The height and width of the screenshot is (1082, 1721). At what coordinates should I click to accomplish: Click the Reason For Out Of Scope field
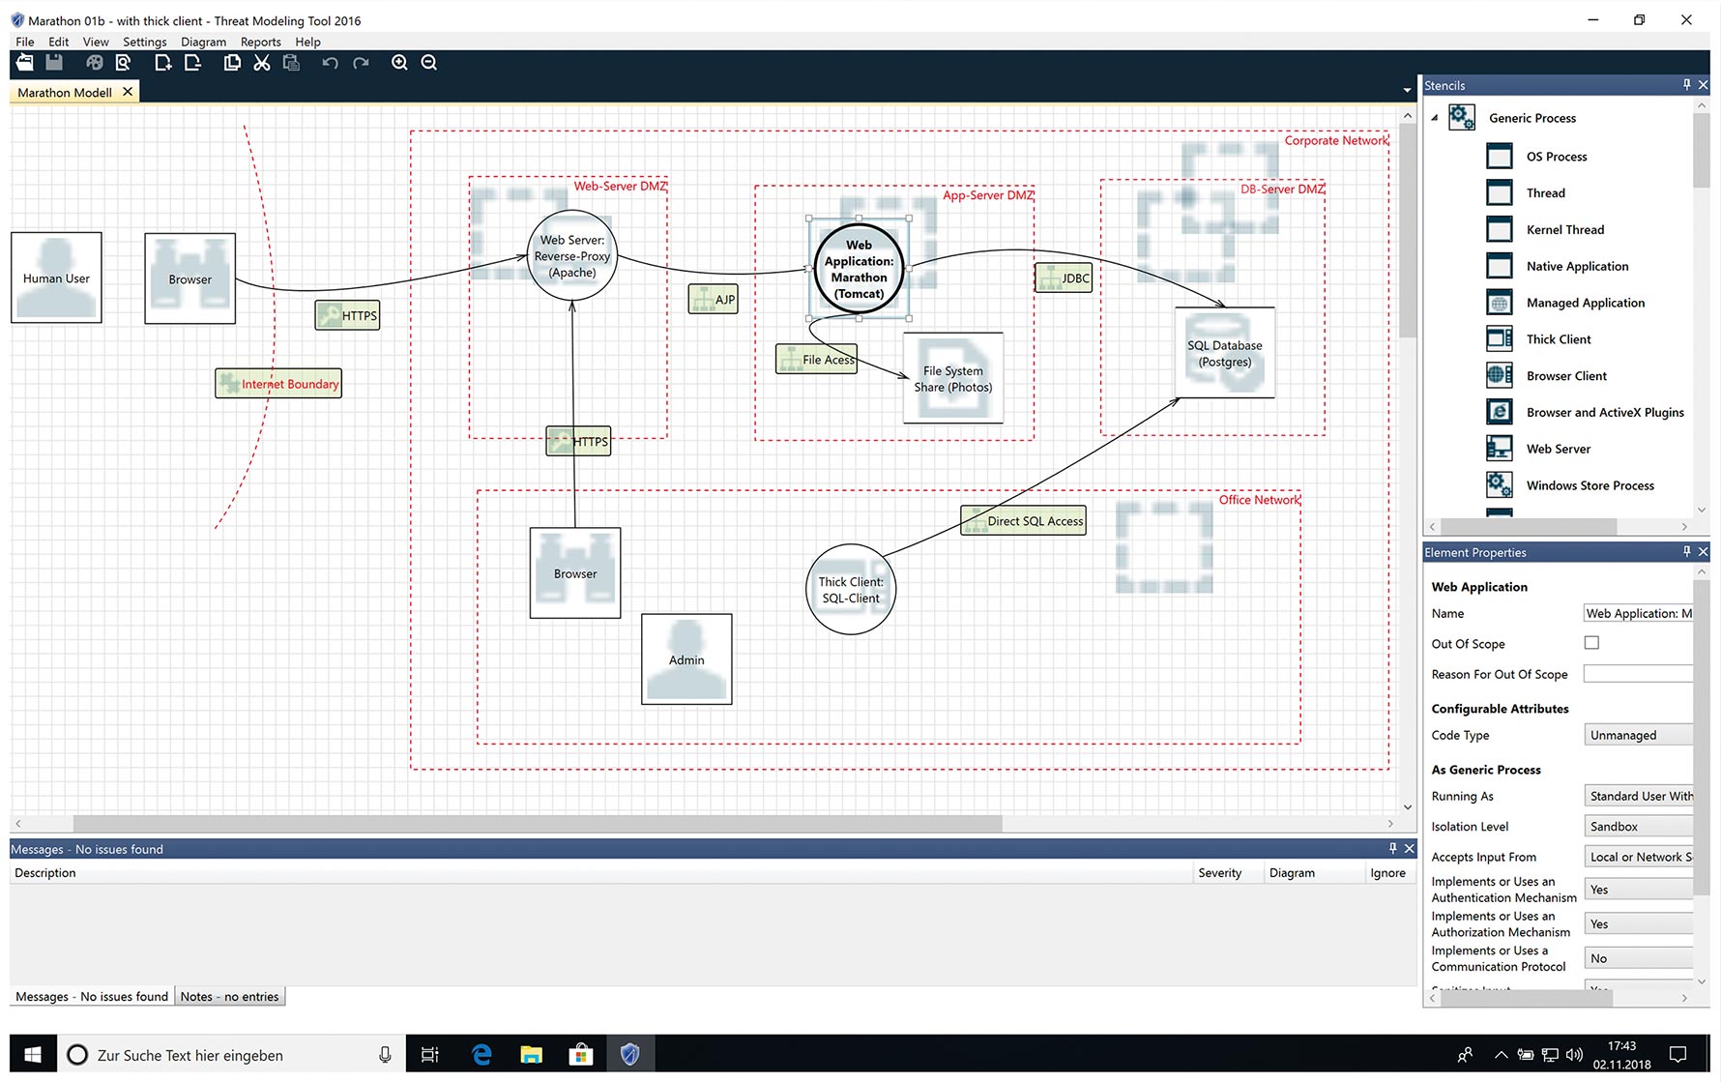click(1639, 674)
